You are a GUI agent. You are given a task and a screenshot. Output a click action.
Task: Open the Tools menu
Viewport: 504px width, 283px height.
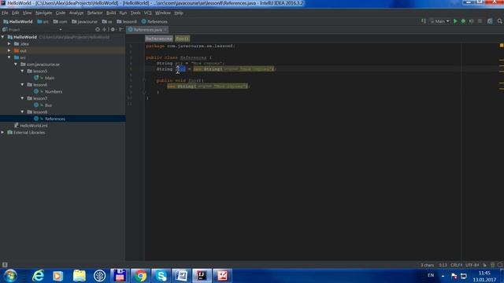pos(135,13)
